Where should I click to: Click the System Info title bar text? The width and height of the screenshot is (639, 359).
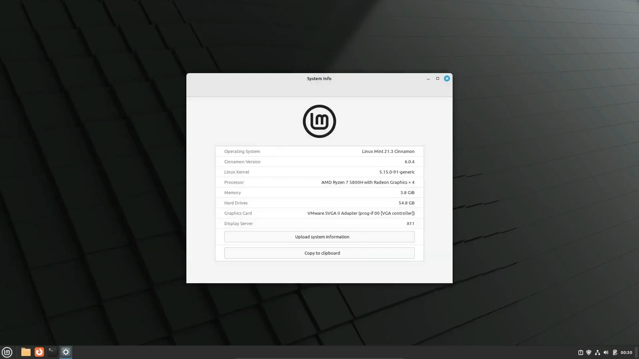[x=319, y=78]
